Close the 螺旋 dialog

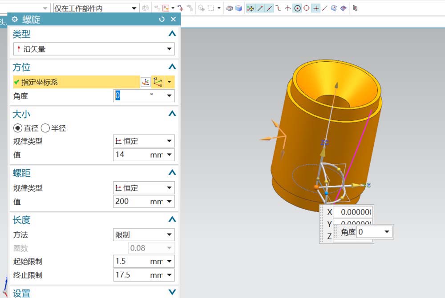tap(174, 19)
